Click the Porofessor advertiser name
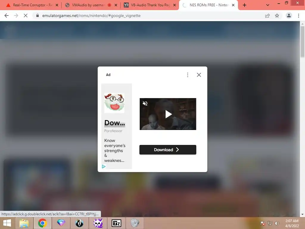The height and width of the screenshot is (229, 305). [113, 131]
